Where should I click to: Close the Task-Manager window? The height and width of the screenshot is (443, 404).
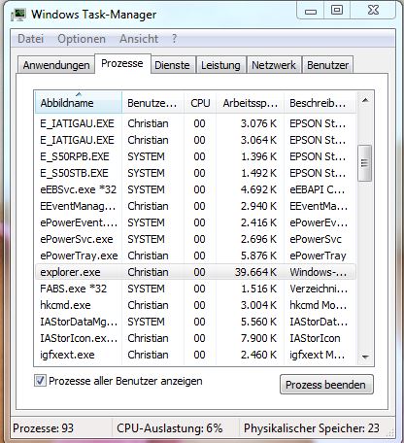pos(373,11)
